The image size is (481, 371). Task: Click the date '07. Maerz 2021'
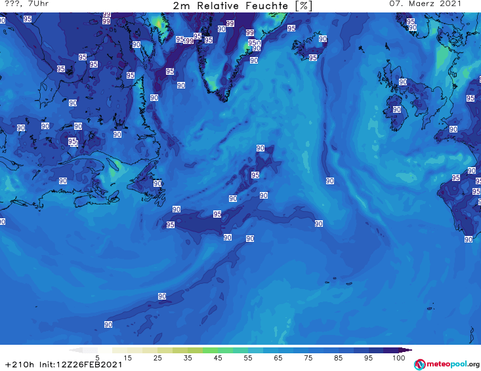pyautogui.click(x=425, y=4)
